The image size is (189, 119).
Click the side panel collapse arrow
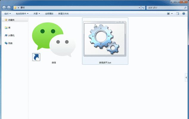[186, 77]
